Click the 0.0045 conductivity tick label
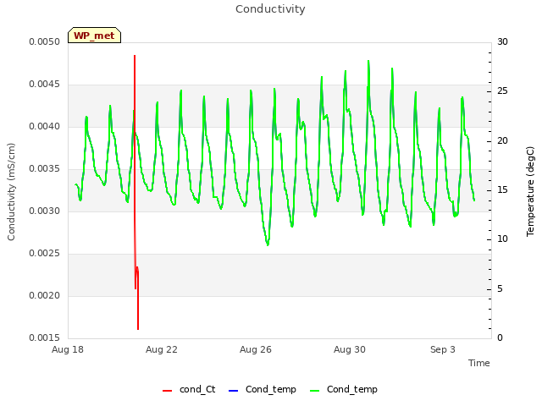Screen dimensions: 542x406 tap(45, 85)
